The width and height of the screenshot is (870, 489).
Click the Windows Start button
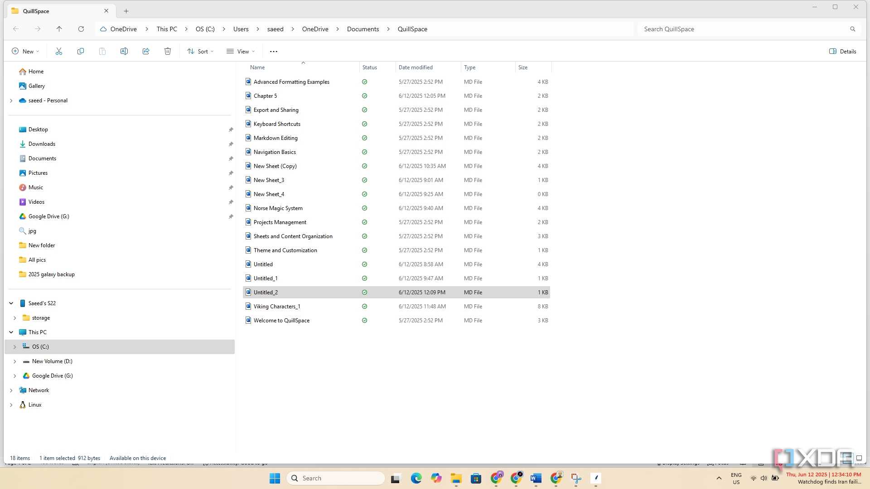(x=275, y=478)
